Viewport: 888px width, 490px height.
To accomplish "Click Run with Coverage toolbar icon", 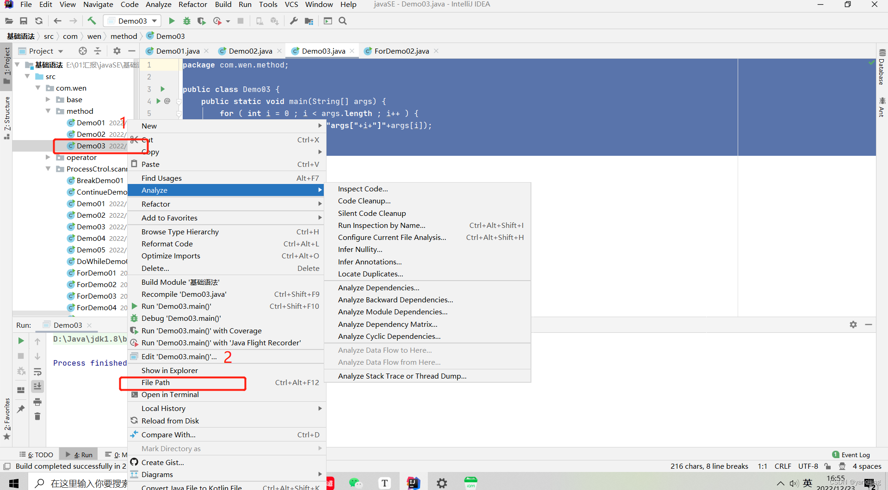I will click(x=201, y=21).
